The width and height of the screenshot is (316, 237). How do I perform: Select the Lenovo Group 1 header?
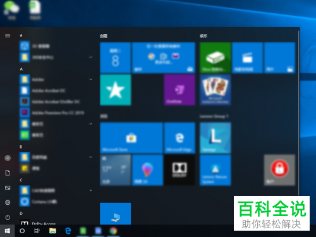[214, 116]
